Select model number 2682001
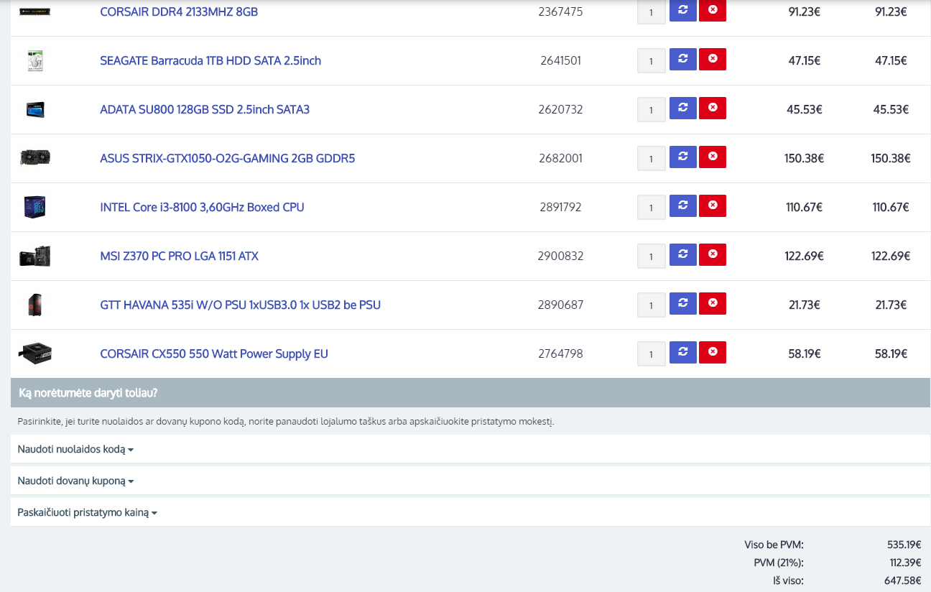The image size is (931, 592). click(560, 158)
